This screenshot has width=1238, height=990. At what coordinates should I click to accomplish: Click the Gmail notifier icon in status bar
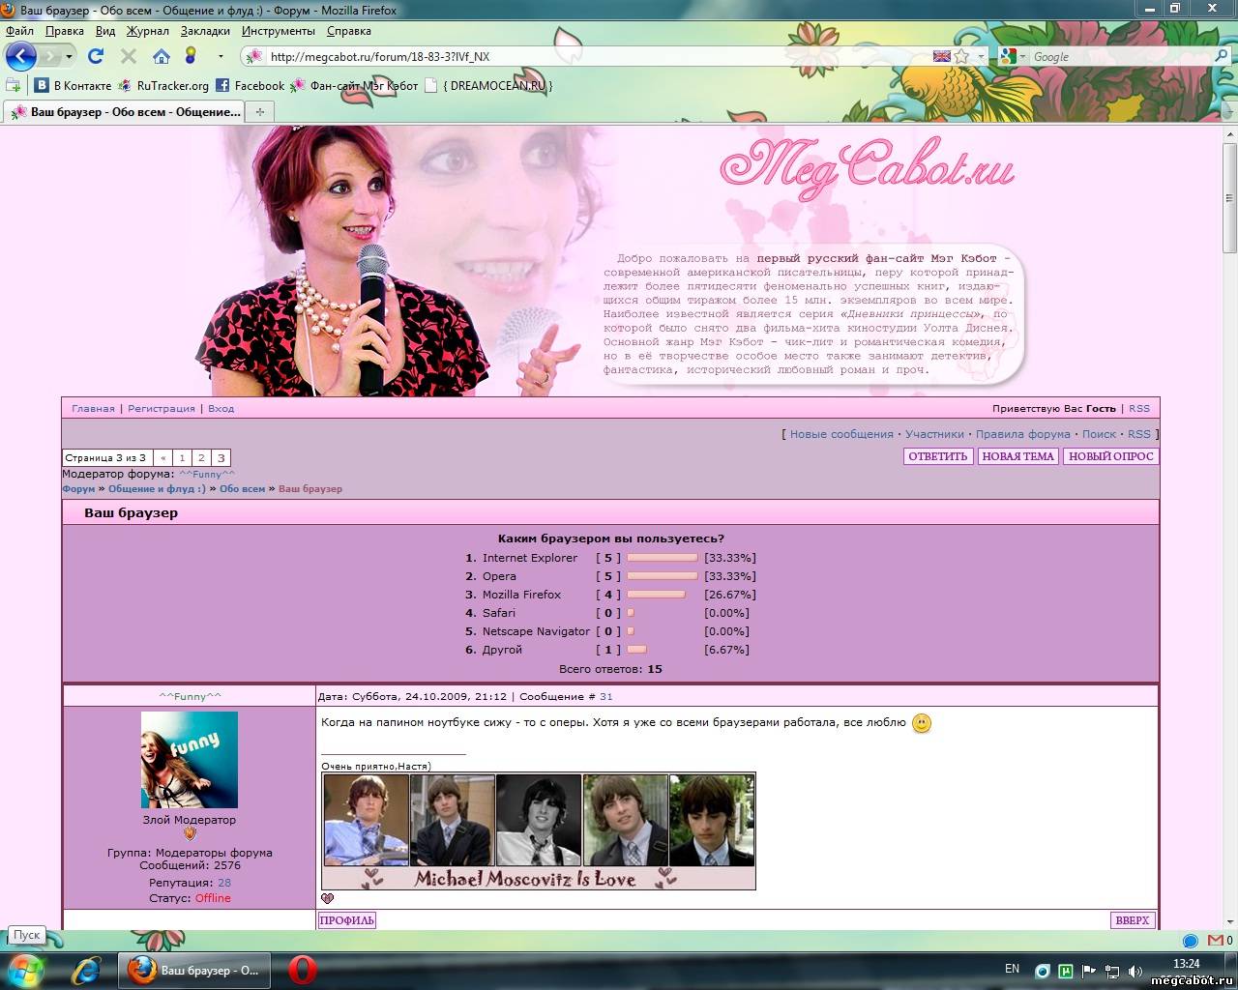(1215, 940)
